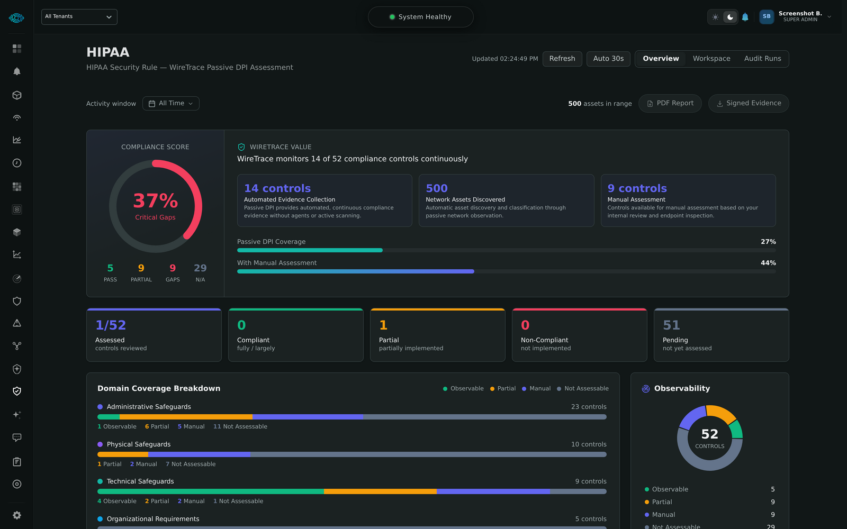Open the dashboard grid icon in sidebar
The image size is (847, 529).
17,49
